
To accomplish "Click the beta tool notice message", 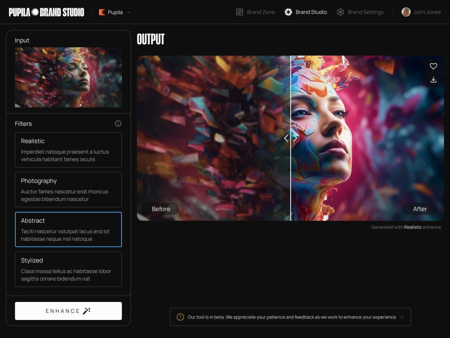I will (x=292, y=317).
